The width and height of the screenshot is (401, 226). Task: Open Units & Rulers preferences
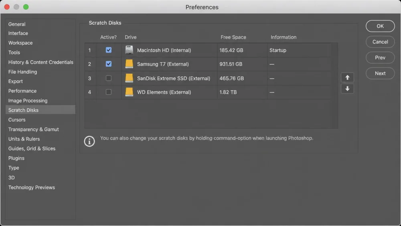[x=24, y=139]
